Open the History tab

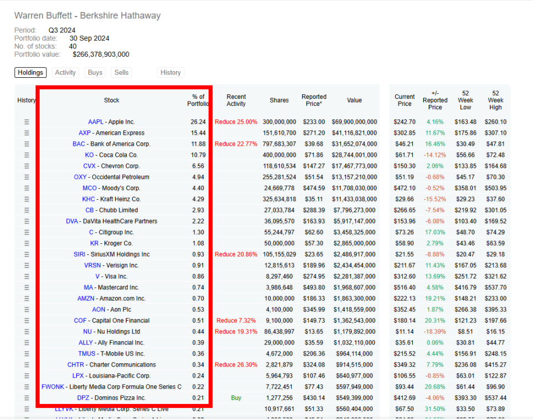[170, 72]
